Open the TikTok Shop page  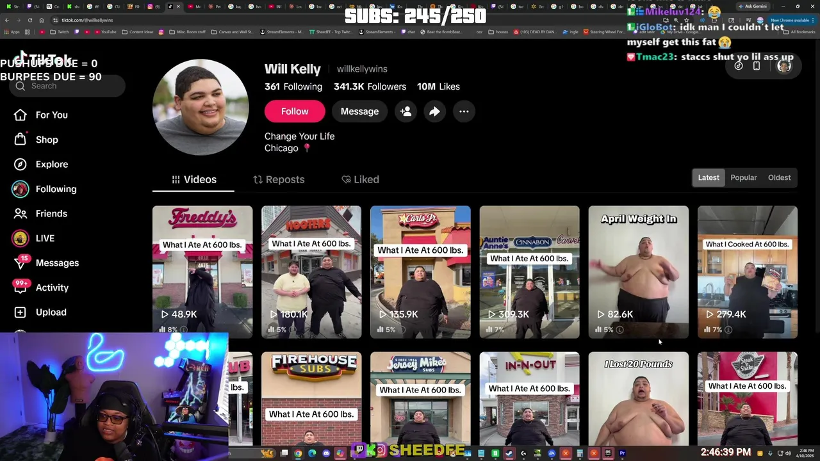[x=36, y=140]
